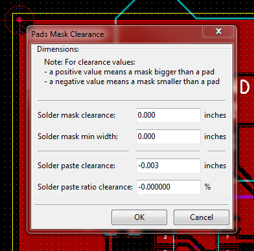Click the Solder mask min width field
This screenshot has width=254, height=251.
[x=168, y=136]
